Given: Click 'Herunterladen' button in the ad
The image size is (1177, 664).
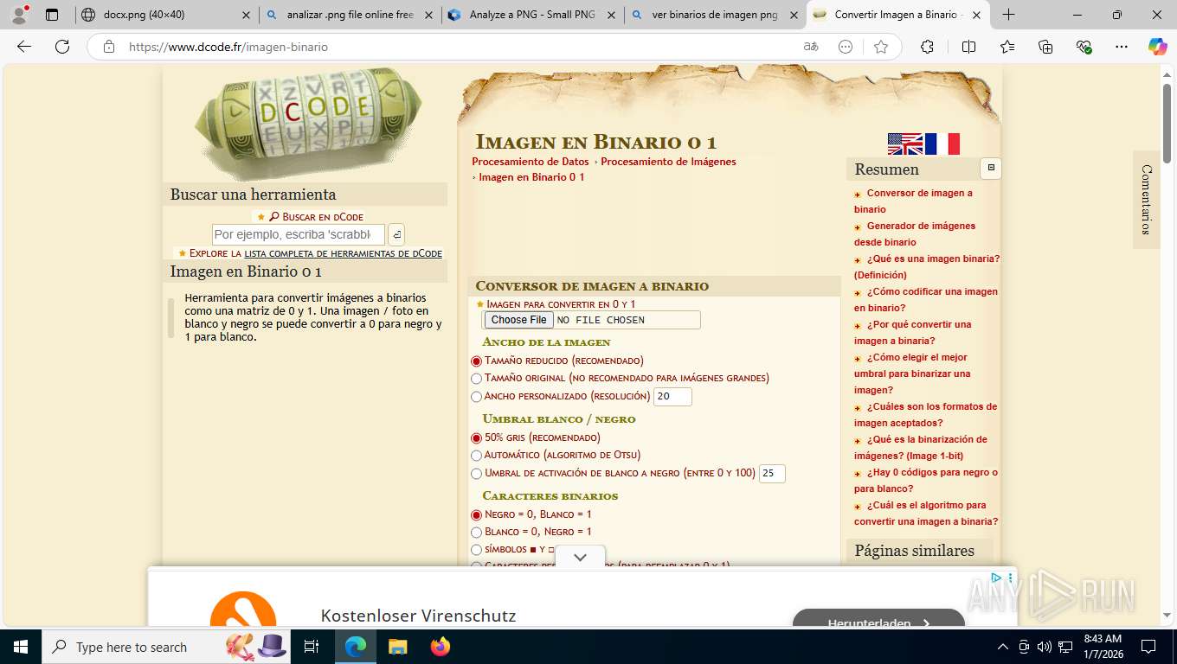Looking at the screenshot, I should 878,619.
